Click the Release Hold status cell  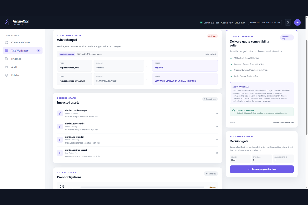[x=240, y=159]
